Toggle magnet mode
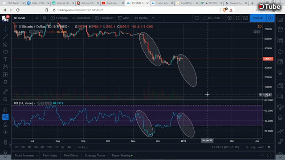The height and width of the screenshot is (160, 285). (5, 109)
